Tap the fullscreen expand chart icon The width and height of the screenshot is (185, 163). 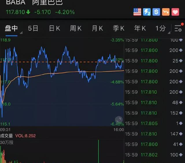tap(119, 120)
